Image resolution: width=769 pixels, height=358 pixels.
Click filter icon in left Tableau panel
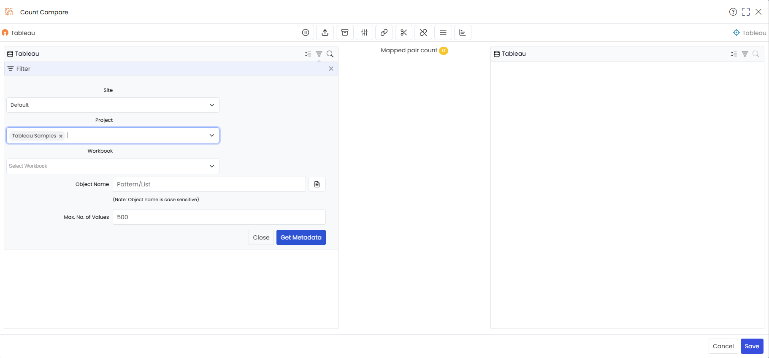click(x=319, y=54)
